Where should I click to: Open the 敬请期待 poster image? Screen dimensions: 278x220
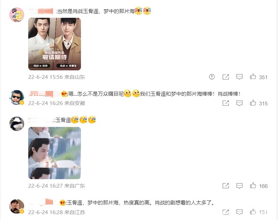click(x=55, y=44)
